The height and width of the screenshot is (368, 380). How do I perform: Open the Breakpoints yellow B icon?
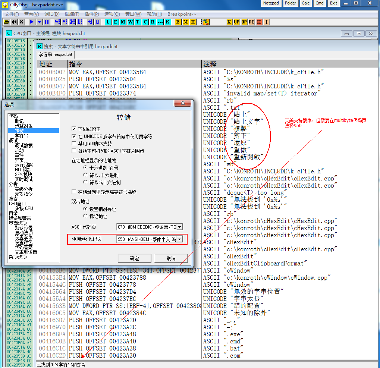(178, 22)
